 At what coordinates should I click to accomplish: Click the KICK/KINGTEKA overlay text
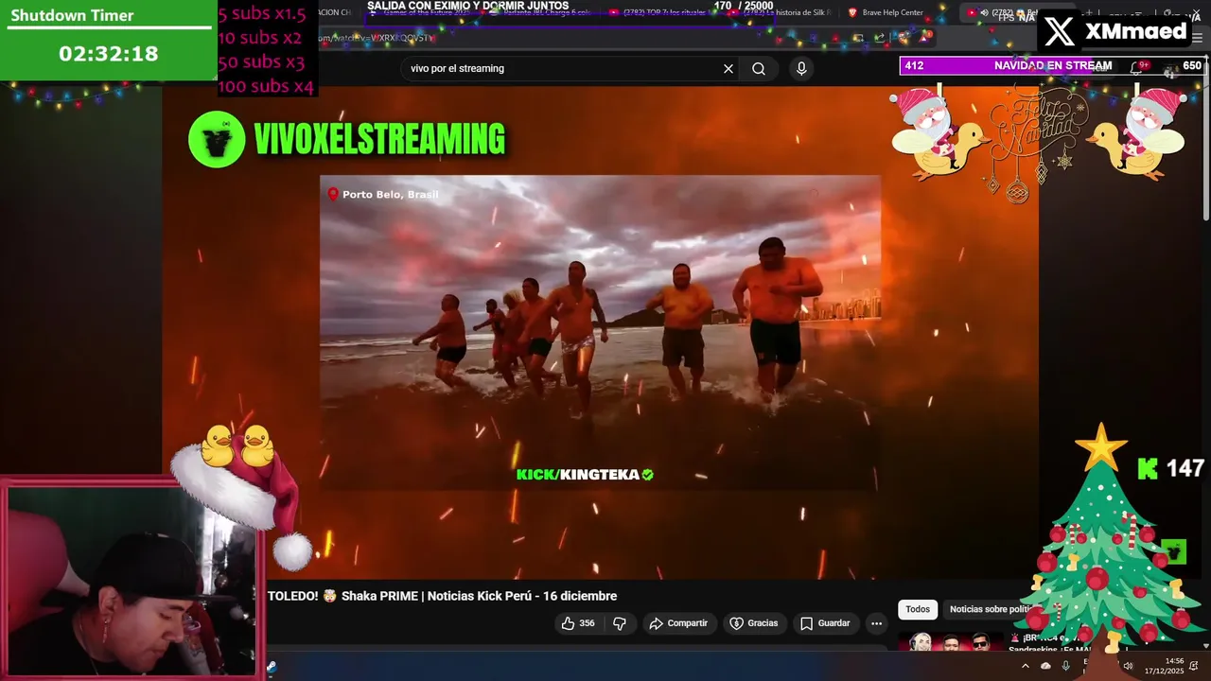coord(585,475)
